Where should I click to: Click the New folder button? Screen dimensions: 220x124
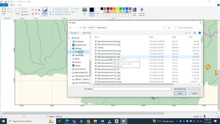[87, 33]
